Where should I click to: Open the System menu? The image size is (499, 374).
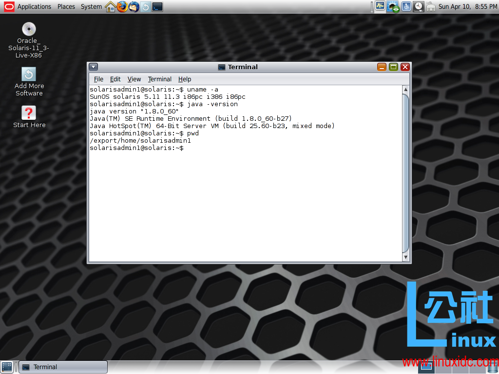coord(91,6)
